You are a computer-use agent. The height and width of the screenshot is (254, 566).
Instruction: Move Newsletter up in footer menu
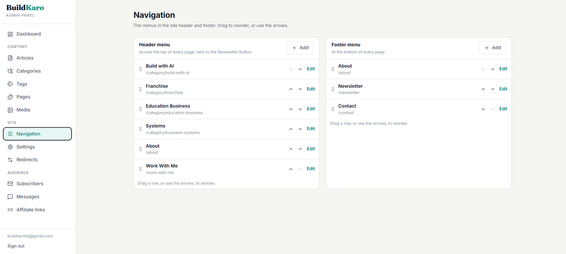tap(483, 89)
